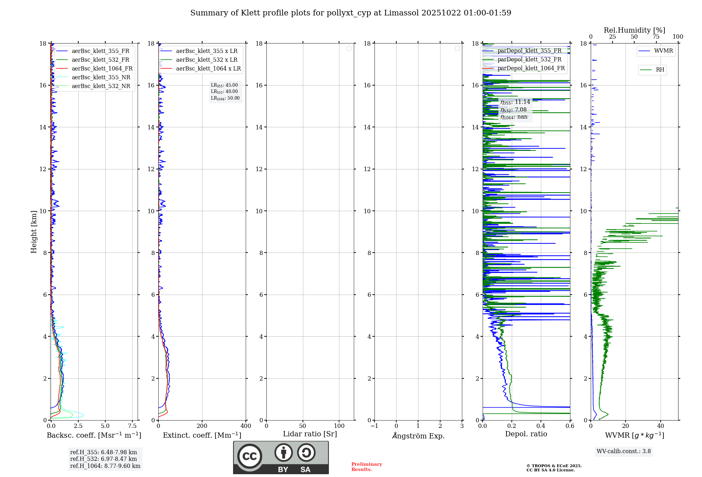This screenshot has width=702, height=477.
Task: Click the LR values annotation box
Action: click(x=225, y=92)
